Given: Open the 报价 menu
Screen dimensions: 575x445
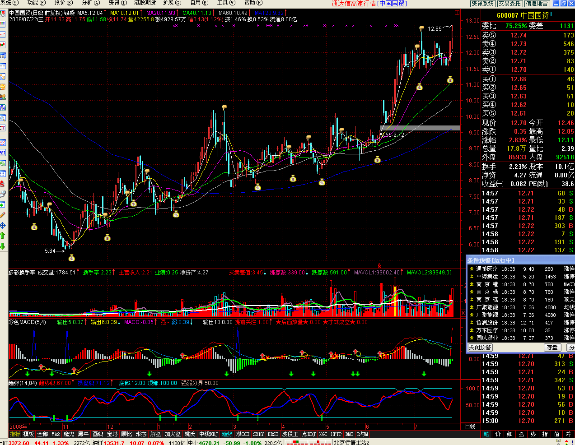Looking at the screenshot, I should coord(63,3).
